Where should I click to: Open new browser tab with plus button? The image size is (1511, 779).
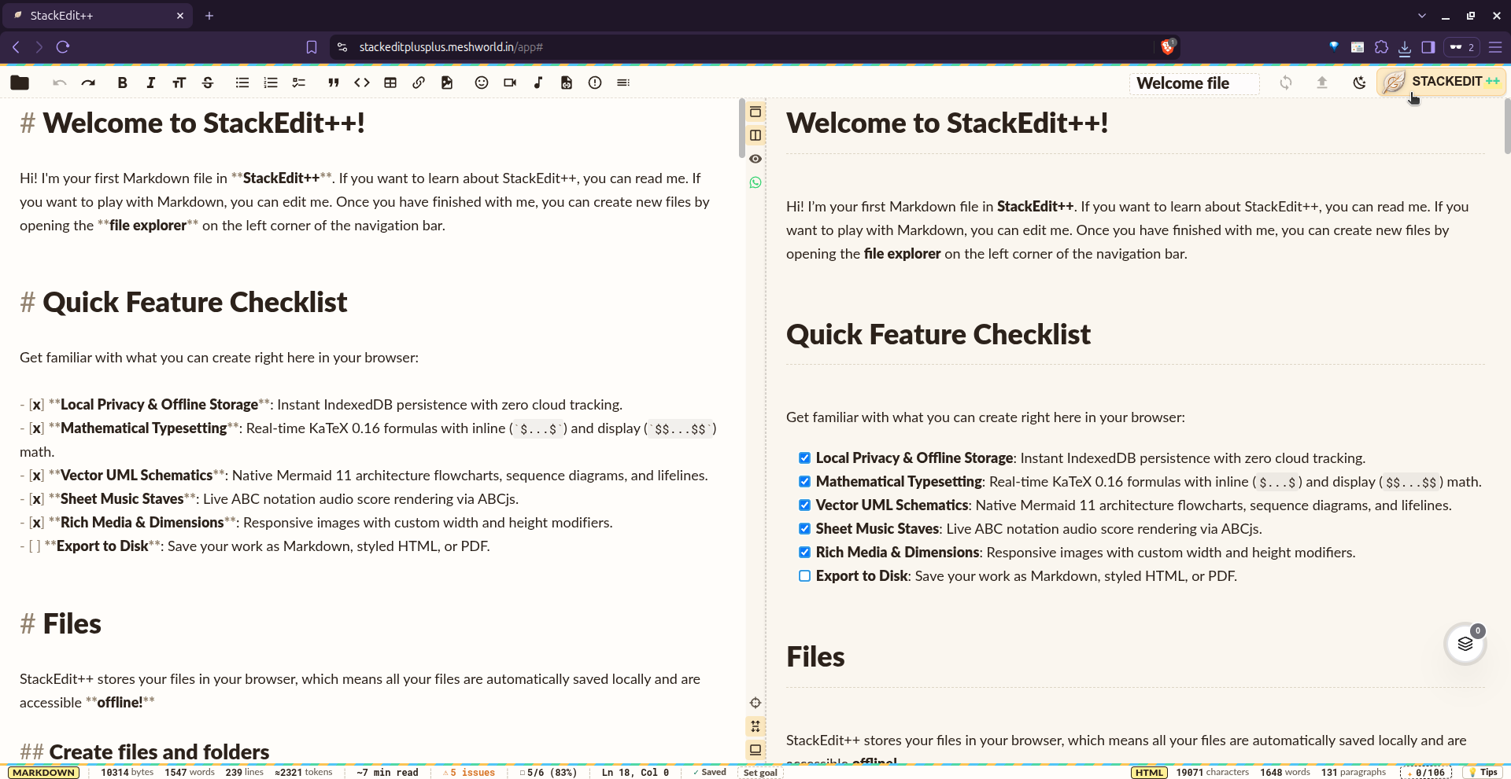[x=209, y=16]
